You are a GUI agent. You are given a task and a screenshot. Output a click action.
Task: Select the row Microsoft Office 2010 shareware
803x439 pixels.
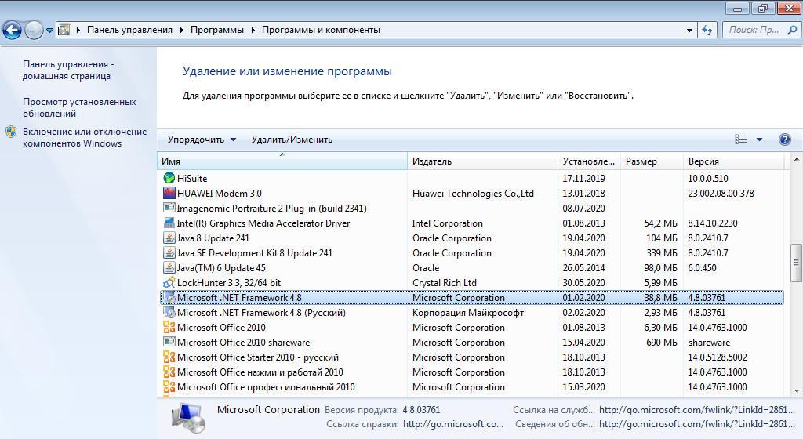point(471,342)
